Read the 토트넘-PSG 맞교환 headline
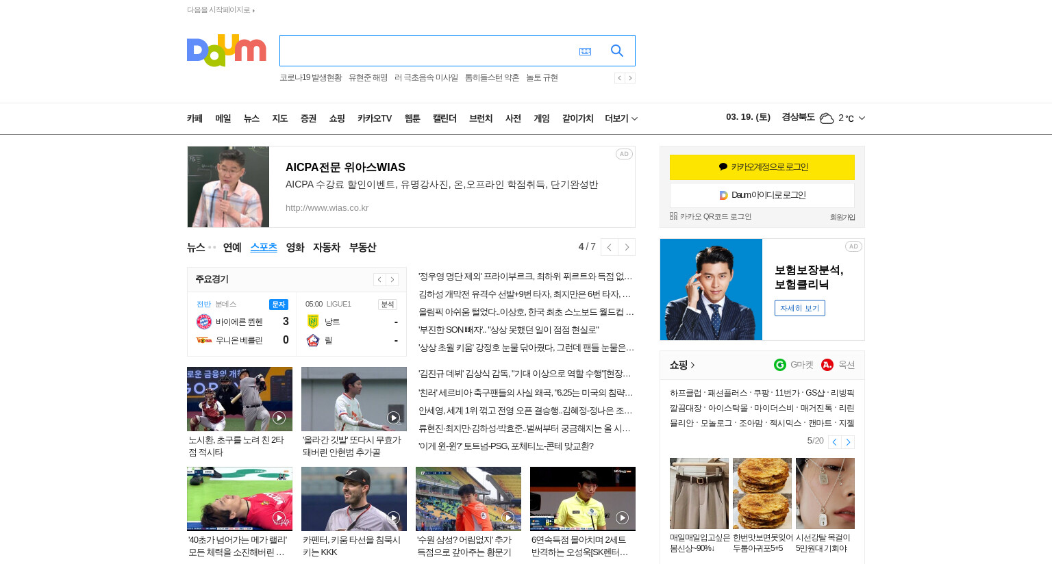The height and width of the screenshot is (564, 1052). click(x=506, y=446)
